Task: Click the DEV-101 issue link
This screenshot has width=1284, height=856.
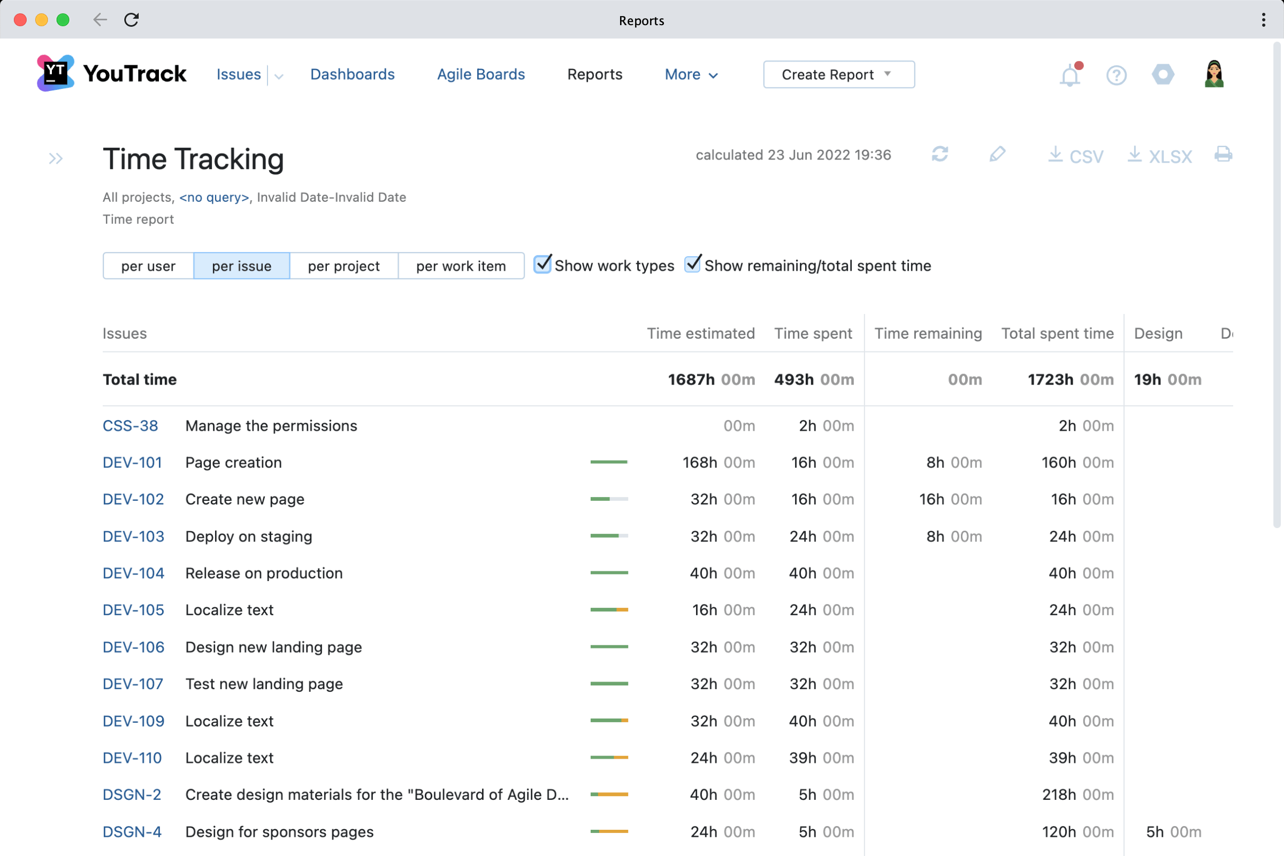Action: (132, 462)
